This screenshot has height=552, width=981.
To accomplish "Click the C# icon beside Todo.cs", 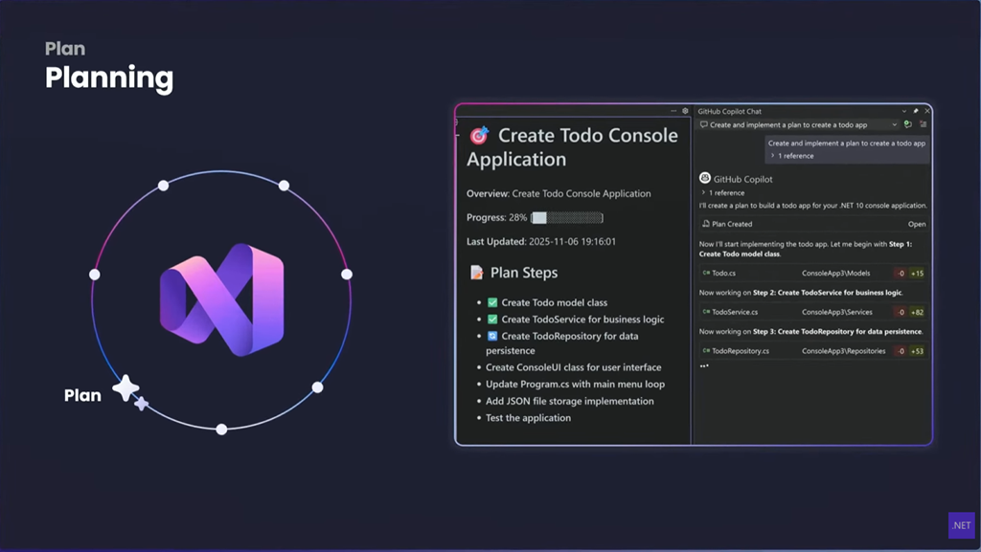I will point(706,274).
